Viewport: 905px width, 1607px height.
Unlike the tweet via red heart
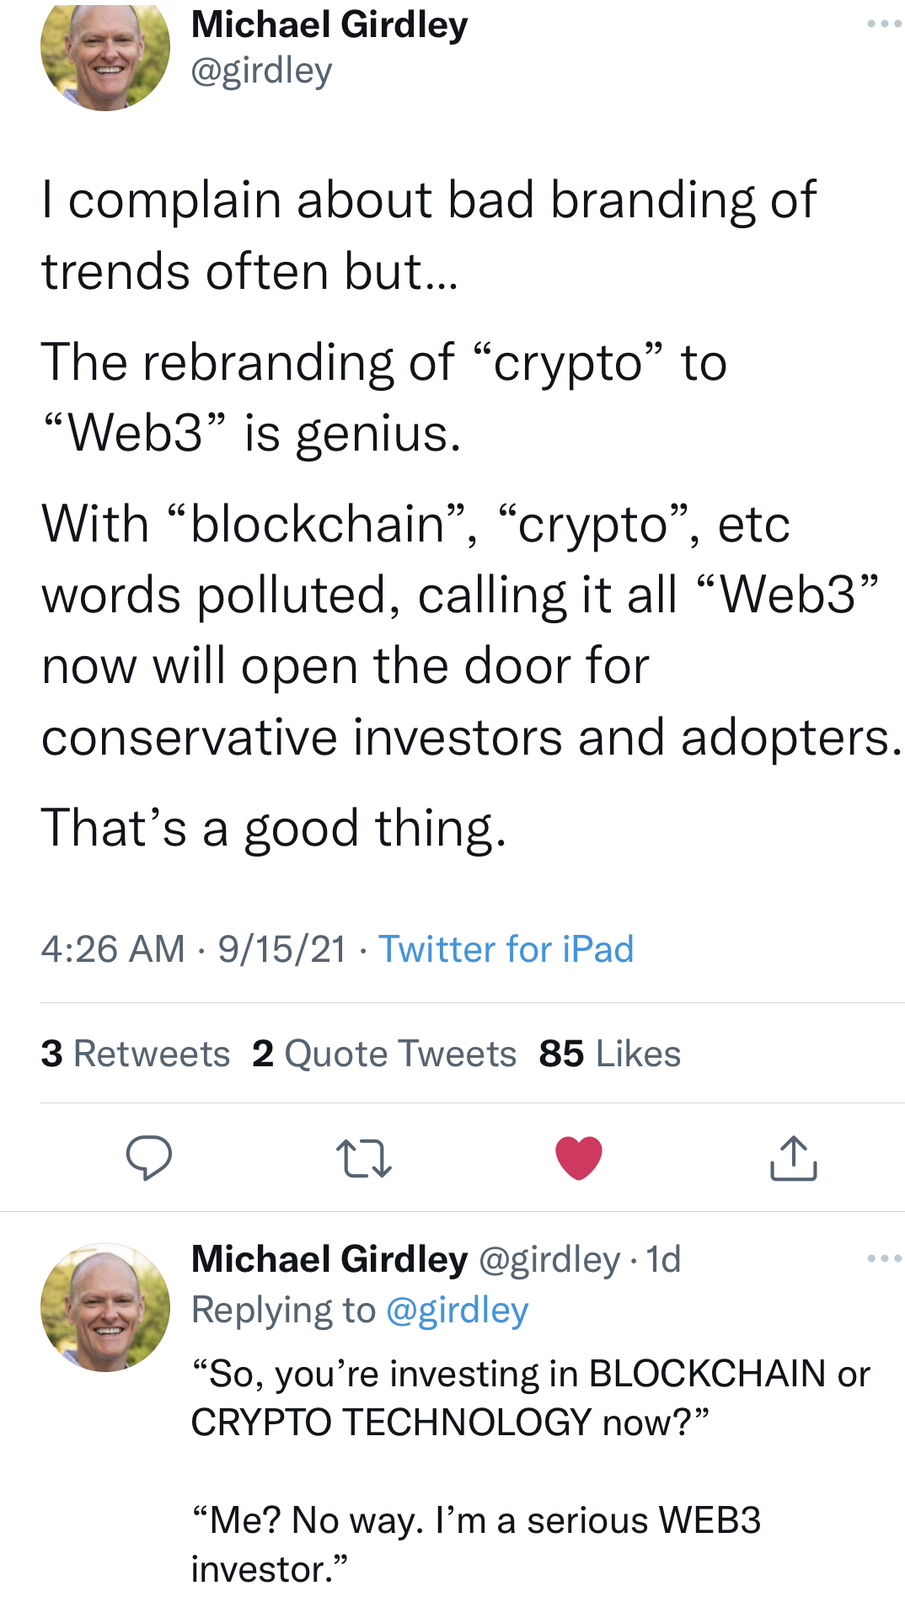coord(579,1157)
